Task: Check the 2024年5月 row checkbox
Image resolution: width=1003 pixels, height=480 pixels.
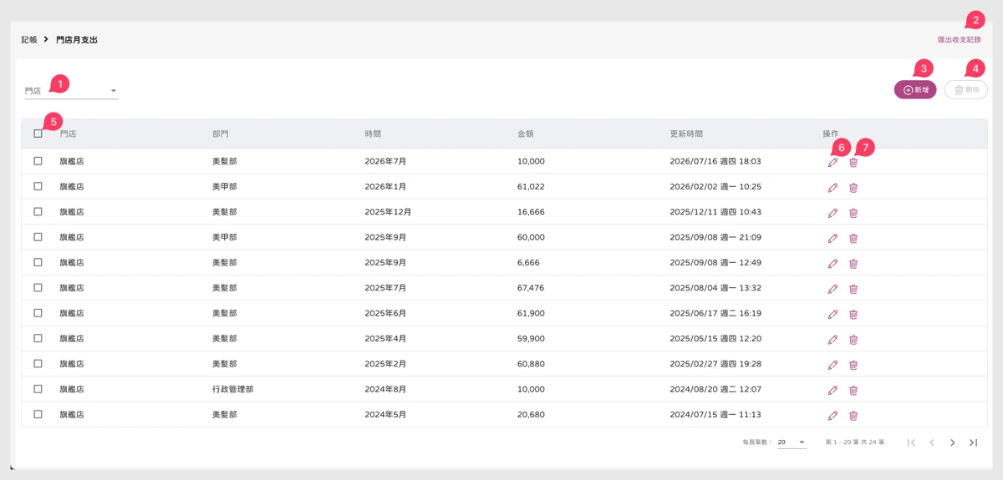Action: [x=38, y=414]
